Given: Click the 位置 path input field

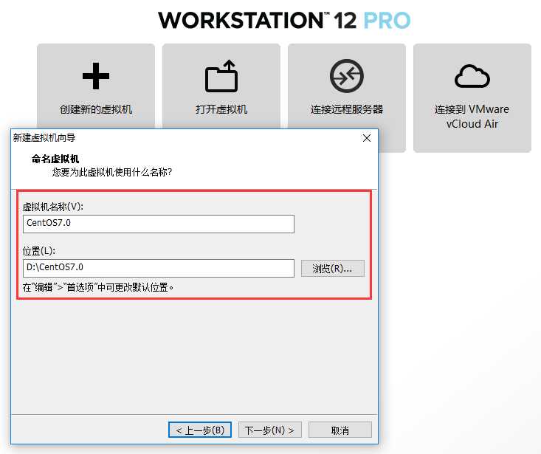Looking at the screenshot, I should (159, 268).
